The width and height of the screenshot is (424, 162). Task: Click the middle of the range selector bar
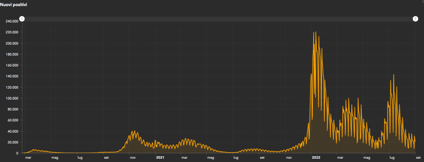click(219, 19)
